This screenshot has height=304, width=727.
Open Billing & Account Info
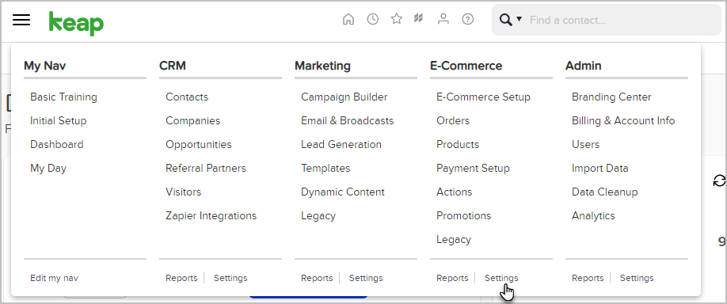623,120
